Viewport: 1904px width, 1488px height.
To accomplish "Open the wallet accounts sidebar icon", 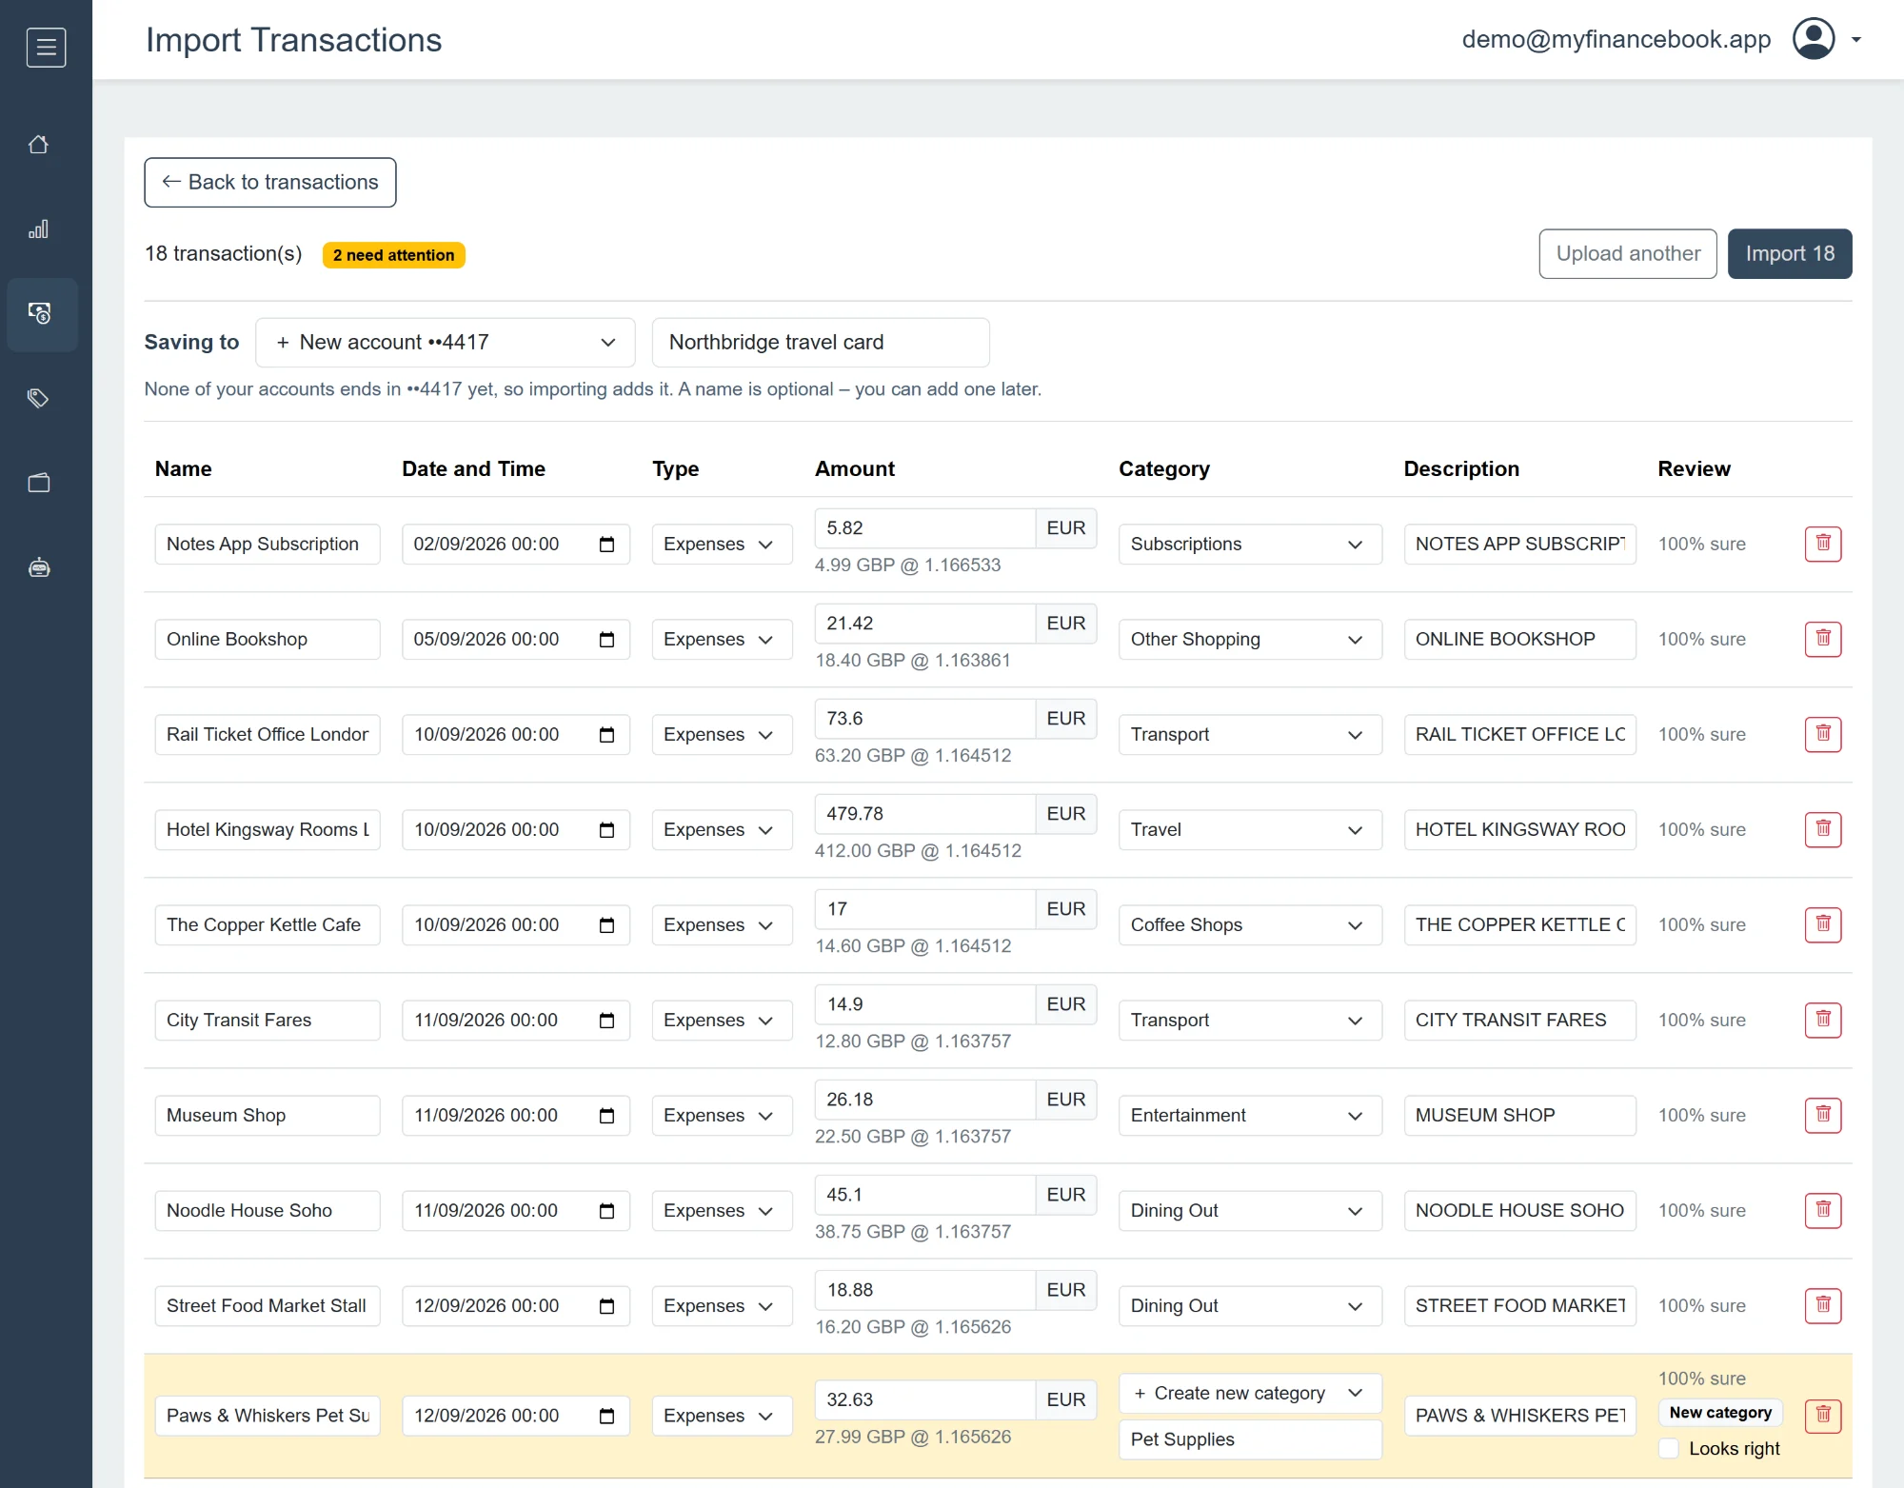I will coord(39,483).
